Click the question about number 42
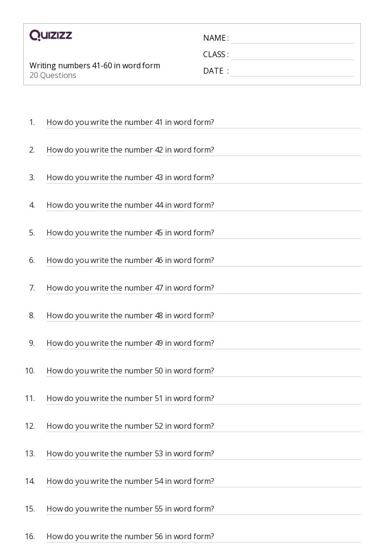The width and height of the screenshot is (384, 544). tap(130, 150)
